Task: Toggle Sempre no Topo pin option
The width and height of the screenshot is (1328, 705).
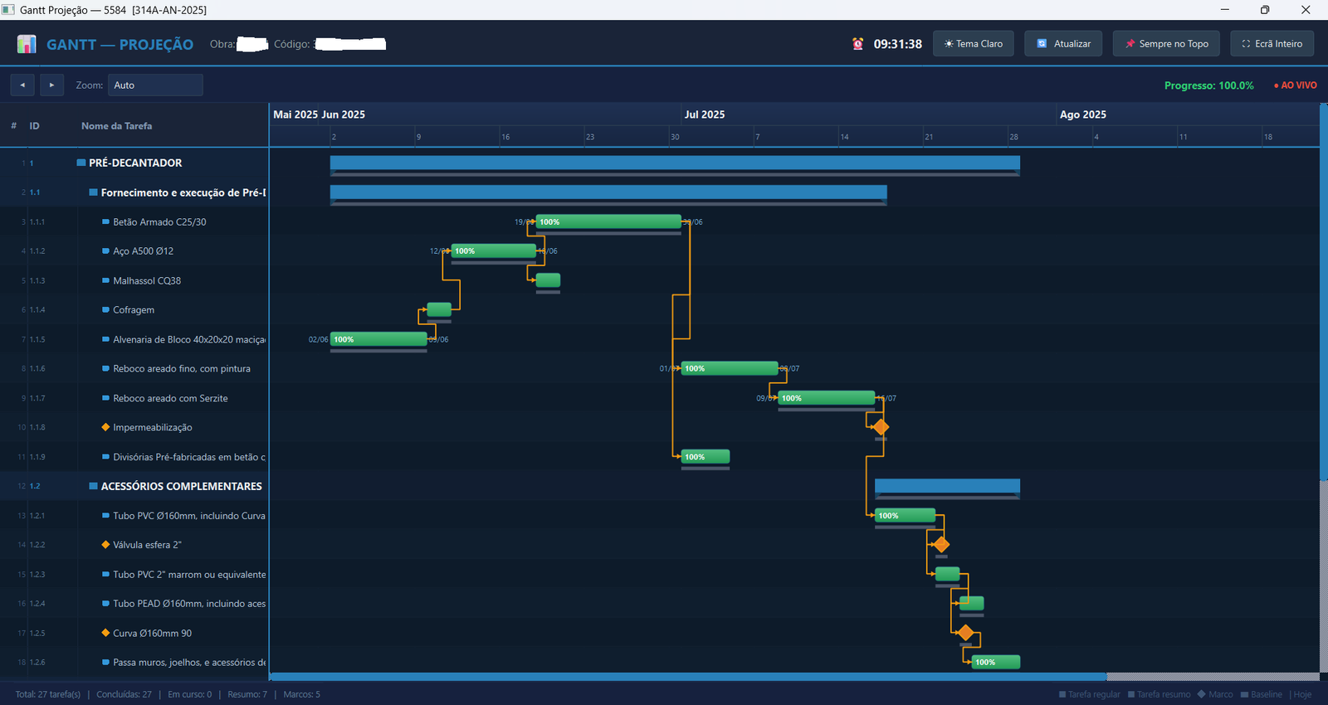Action: pos(1166,44)
